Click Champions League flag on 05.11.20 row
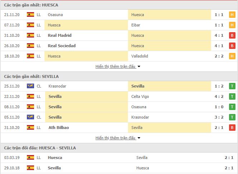 click(x=30, y=117)
